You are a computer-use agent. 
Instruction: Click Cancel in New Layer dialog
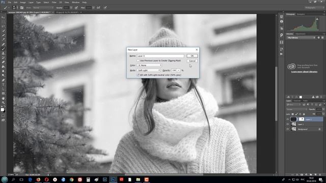pyautogui.click(x=192, y=61)
